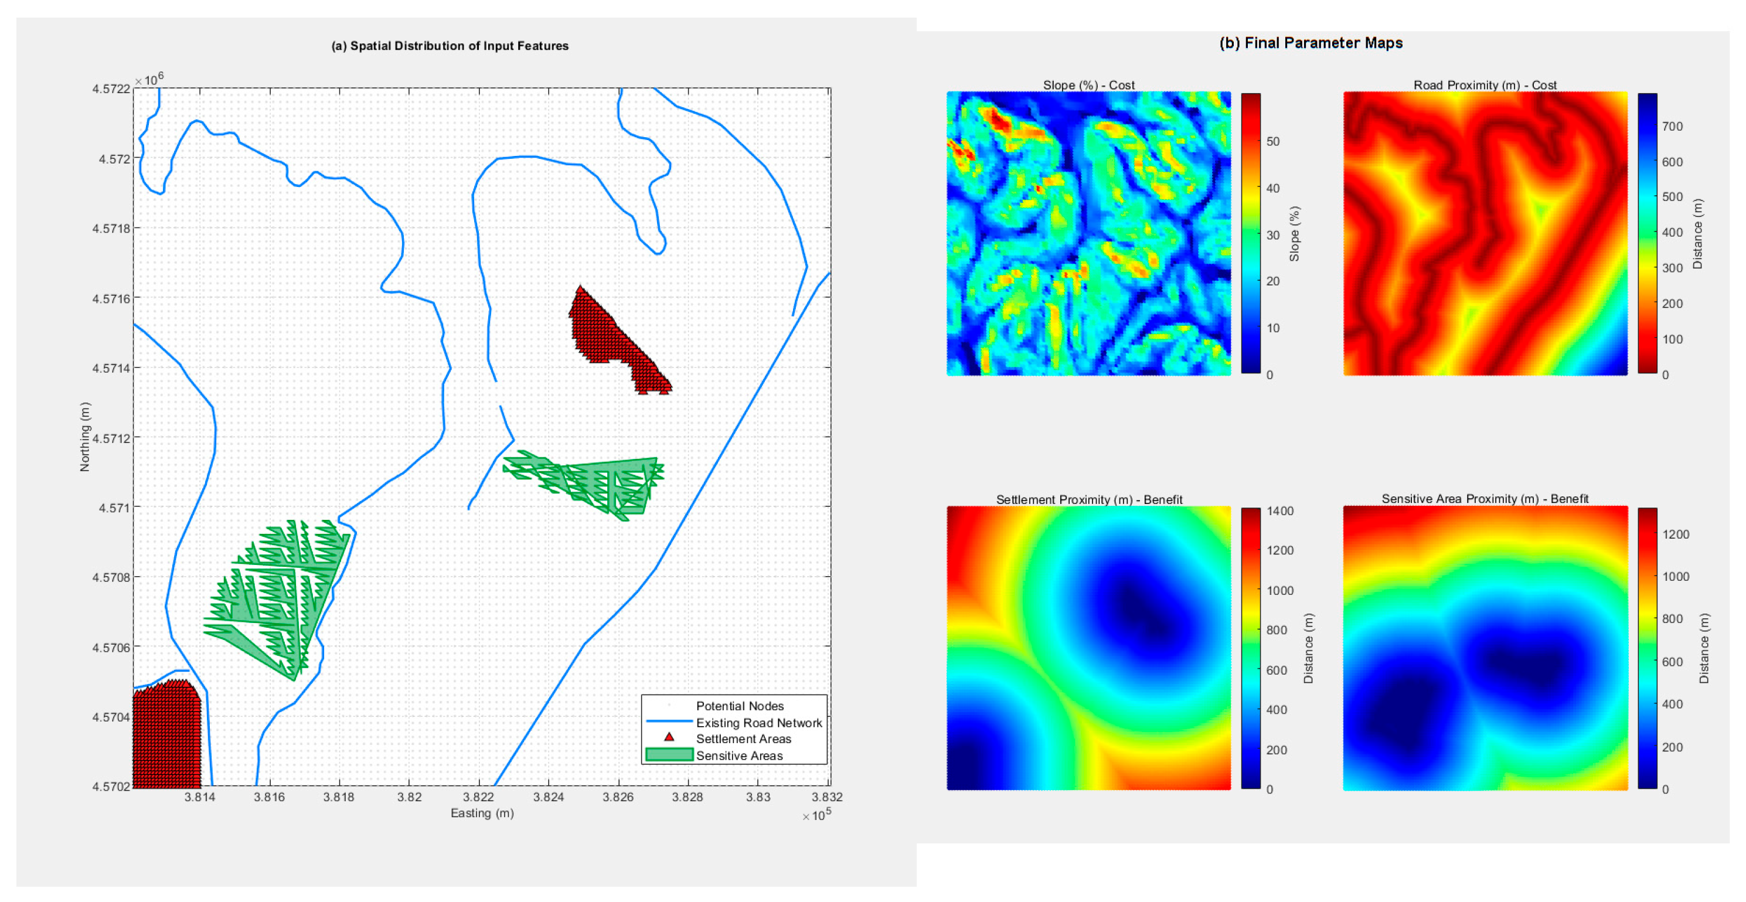The width and height of the screenshot is (1746, 902).
Task: Click the Slope (%) - Cost map
Action: point(1088,233)
